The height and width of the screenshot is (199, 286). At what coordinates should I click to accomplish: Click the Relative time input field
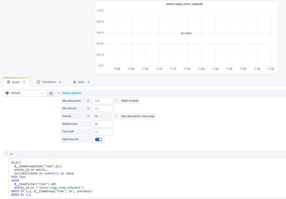[103, 124]
